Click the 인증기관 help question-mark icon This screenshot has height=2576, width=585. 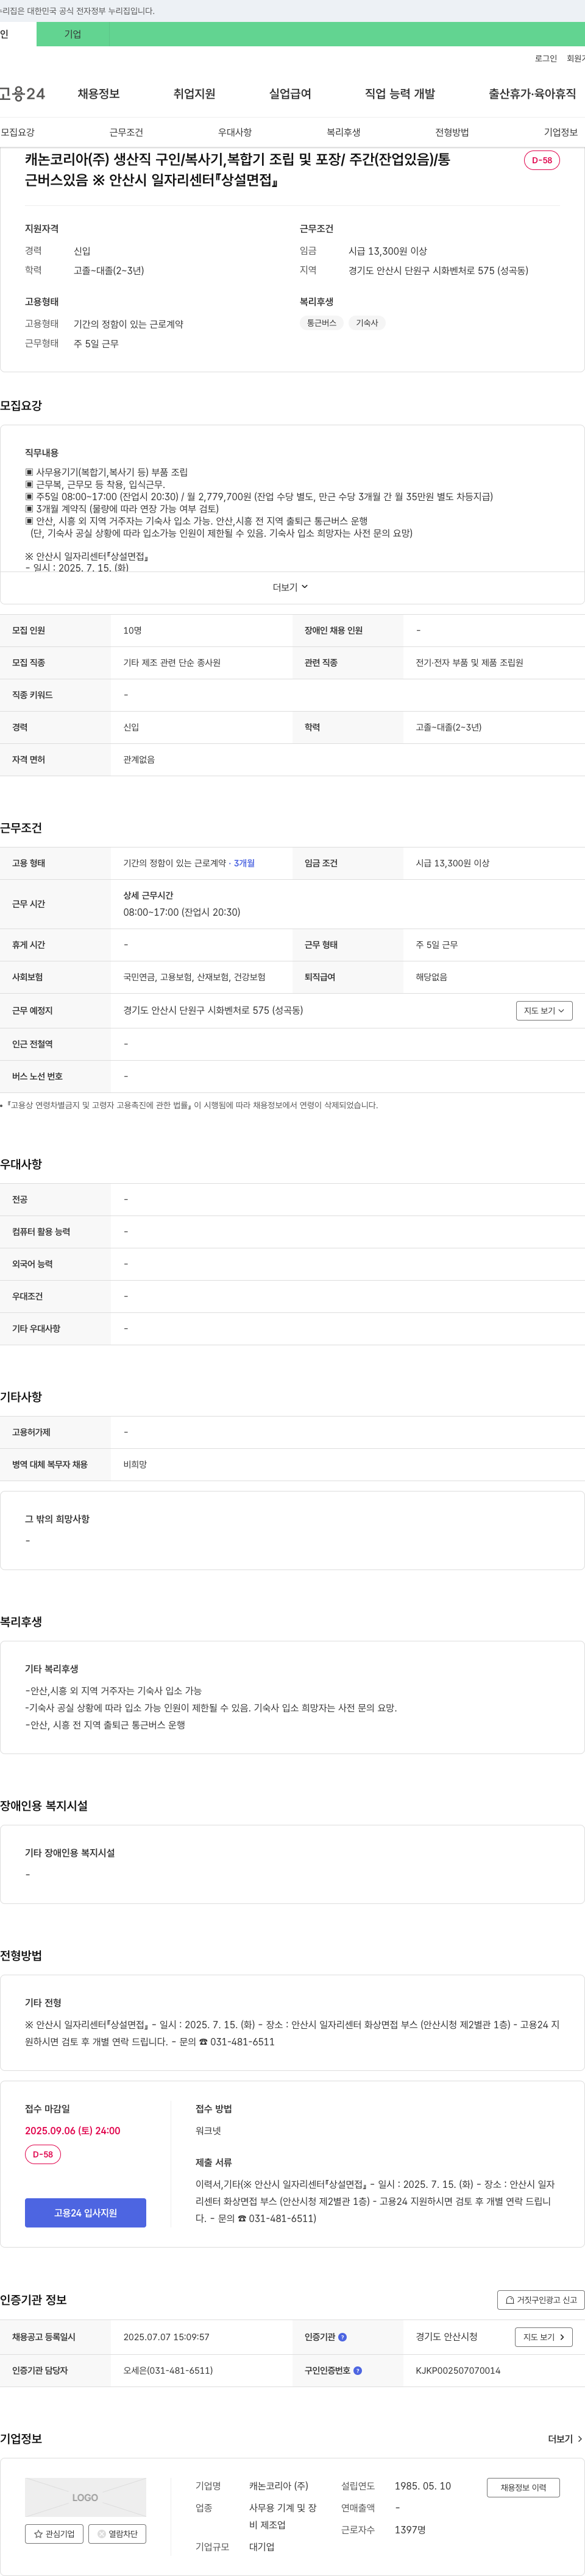coord(343,2337)
